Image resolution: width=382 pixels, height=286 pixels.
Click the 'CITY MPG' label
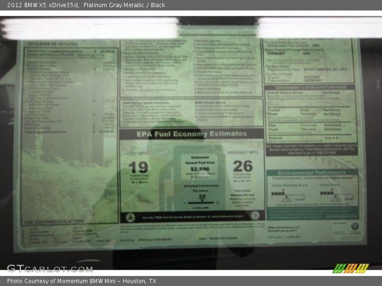click(138, 153)
